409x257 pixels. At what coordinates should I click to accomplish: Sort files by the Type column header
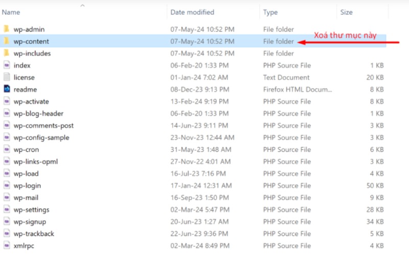pos(270,12)
